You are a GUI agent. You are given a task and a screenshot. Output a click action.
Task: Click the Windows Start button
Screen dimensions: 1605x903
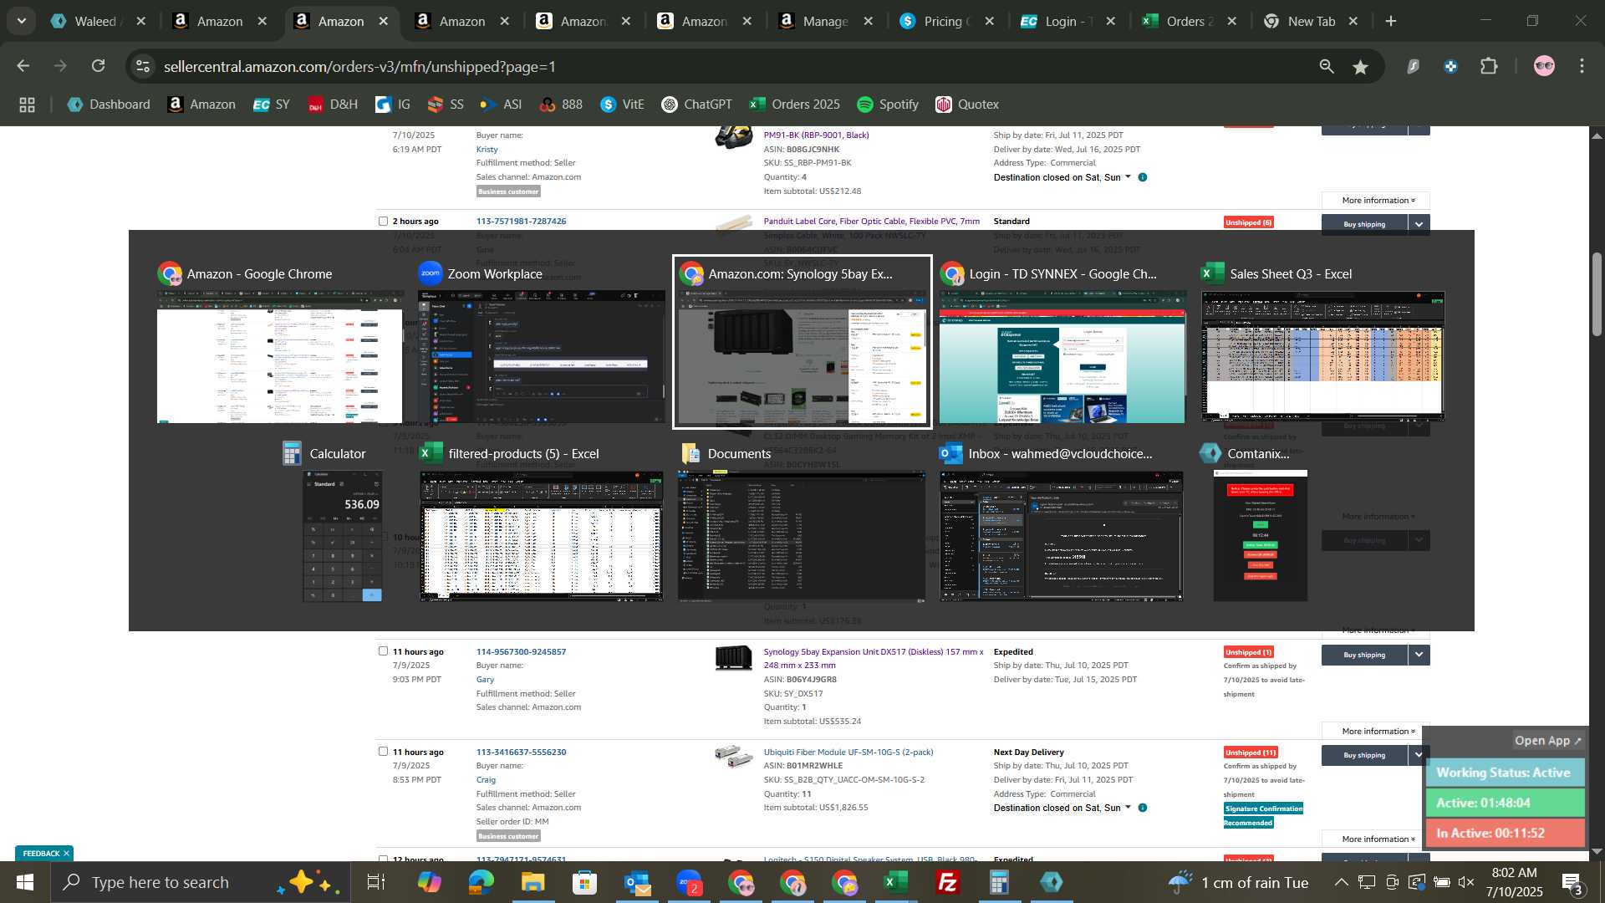pos(25,882)
